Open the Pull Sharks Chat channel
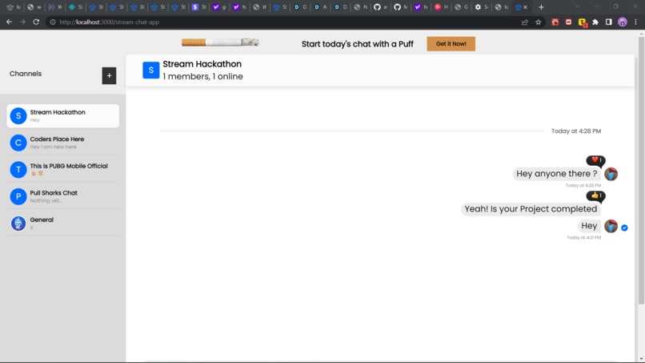Screen dimensions: 645x363 (63, 196)
